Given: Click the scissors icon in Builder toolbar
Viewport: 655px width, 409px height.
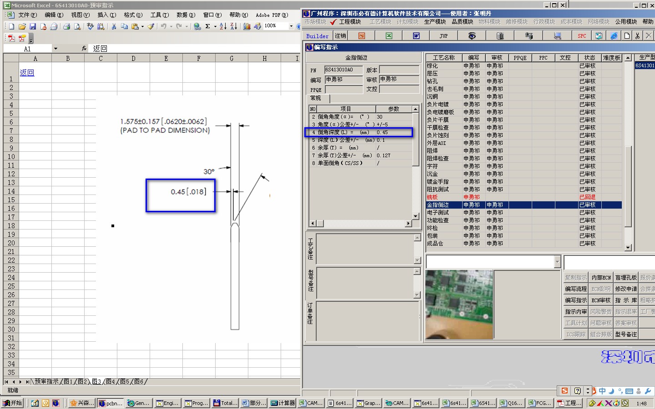Looking at the screenshot, I should point(637,35).
